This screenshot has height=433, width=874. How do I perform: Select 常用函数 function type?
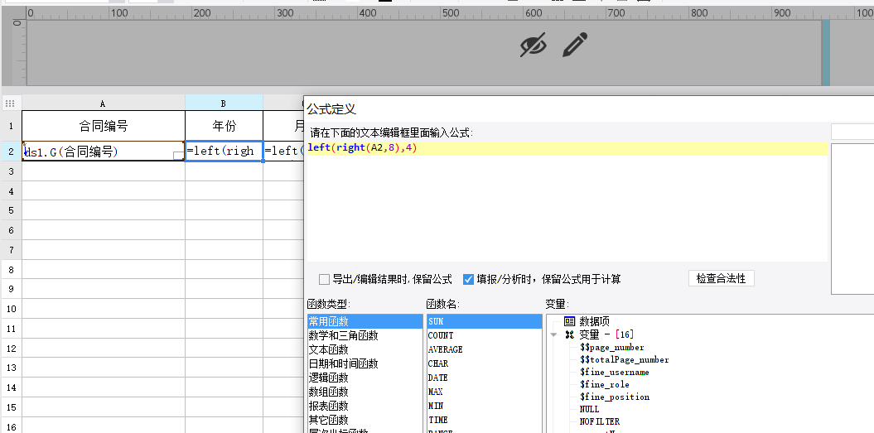click(365, 321)
